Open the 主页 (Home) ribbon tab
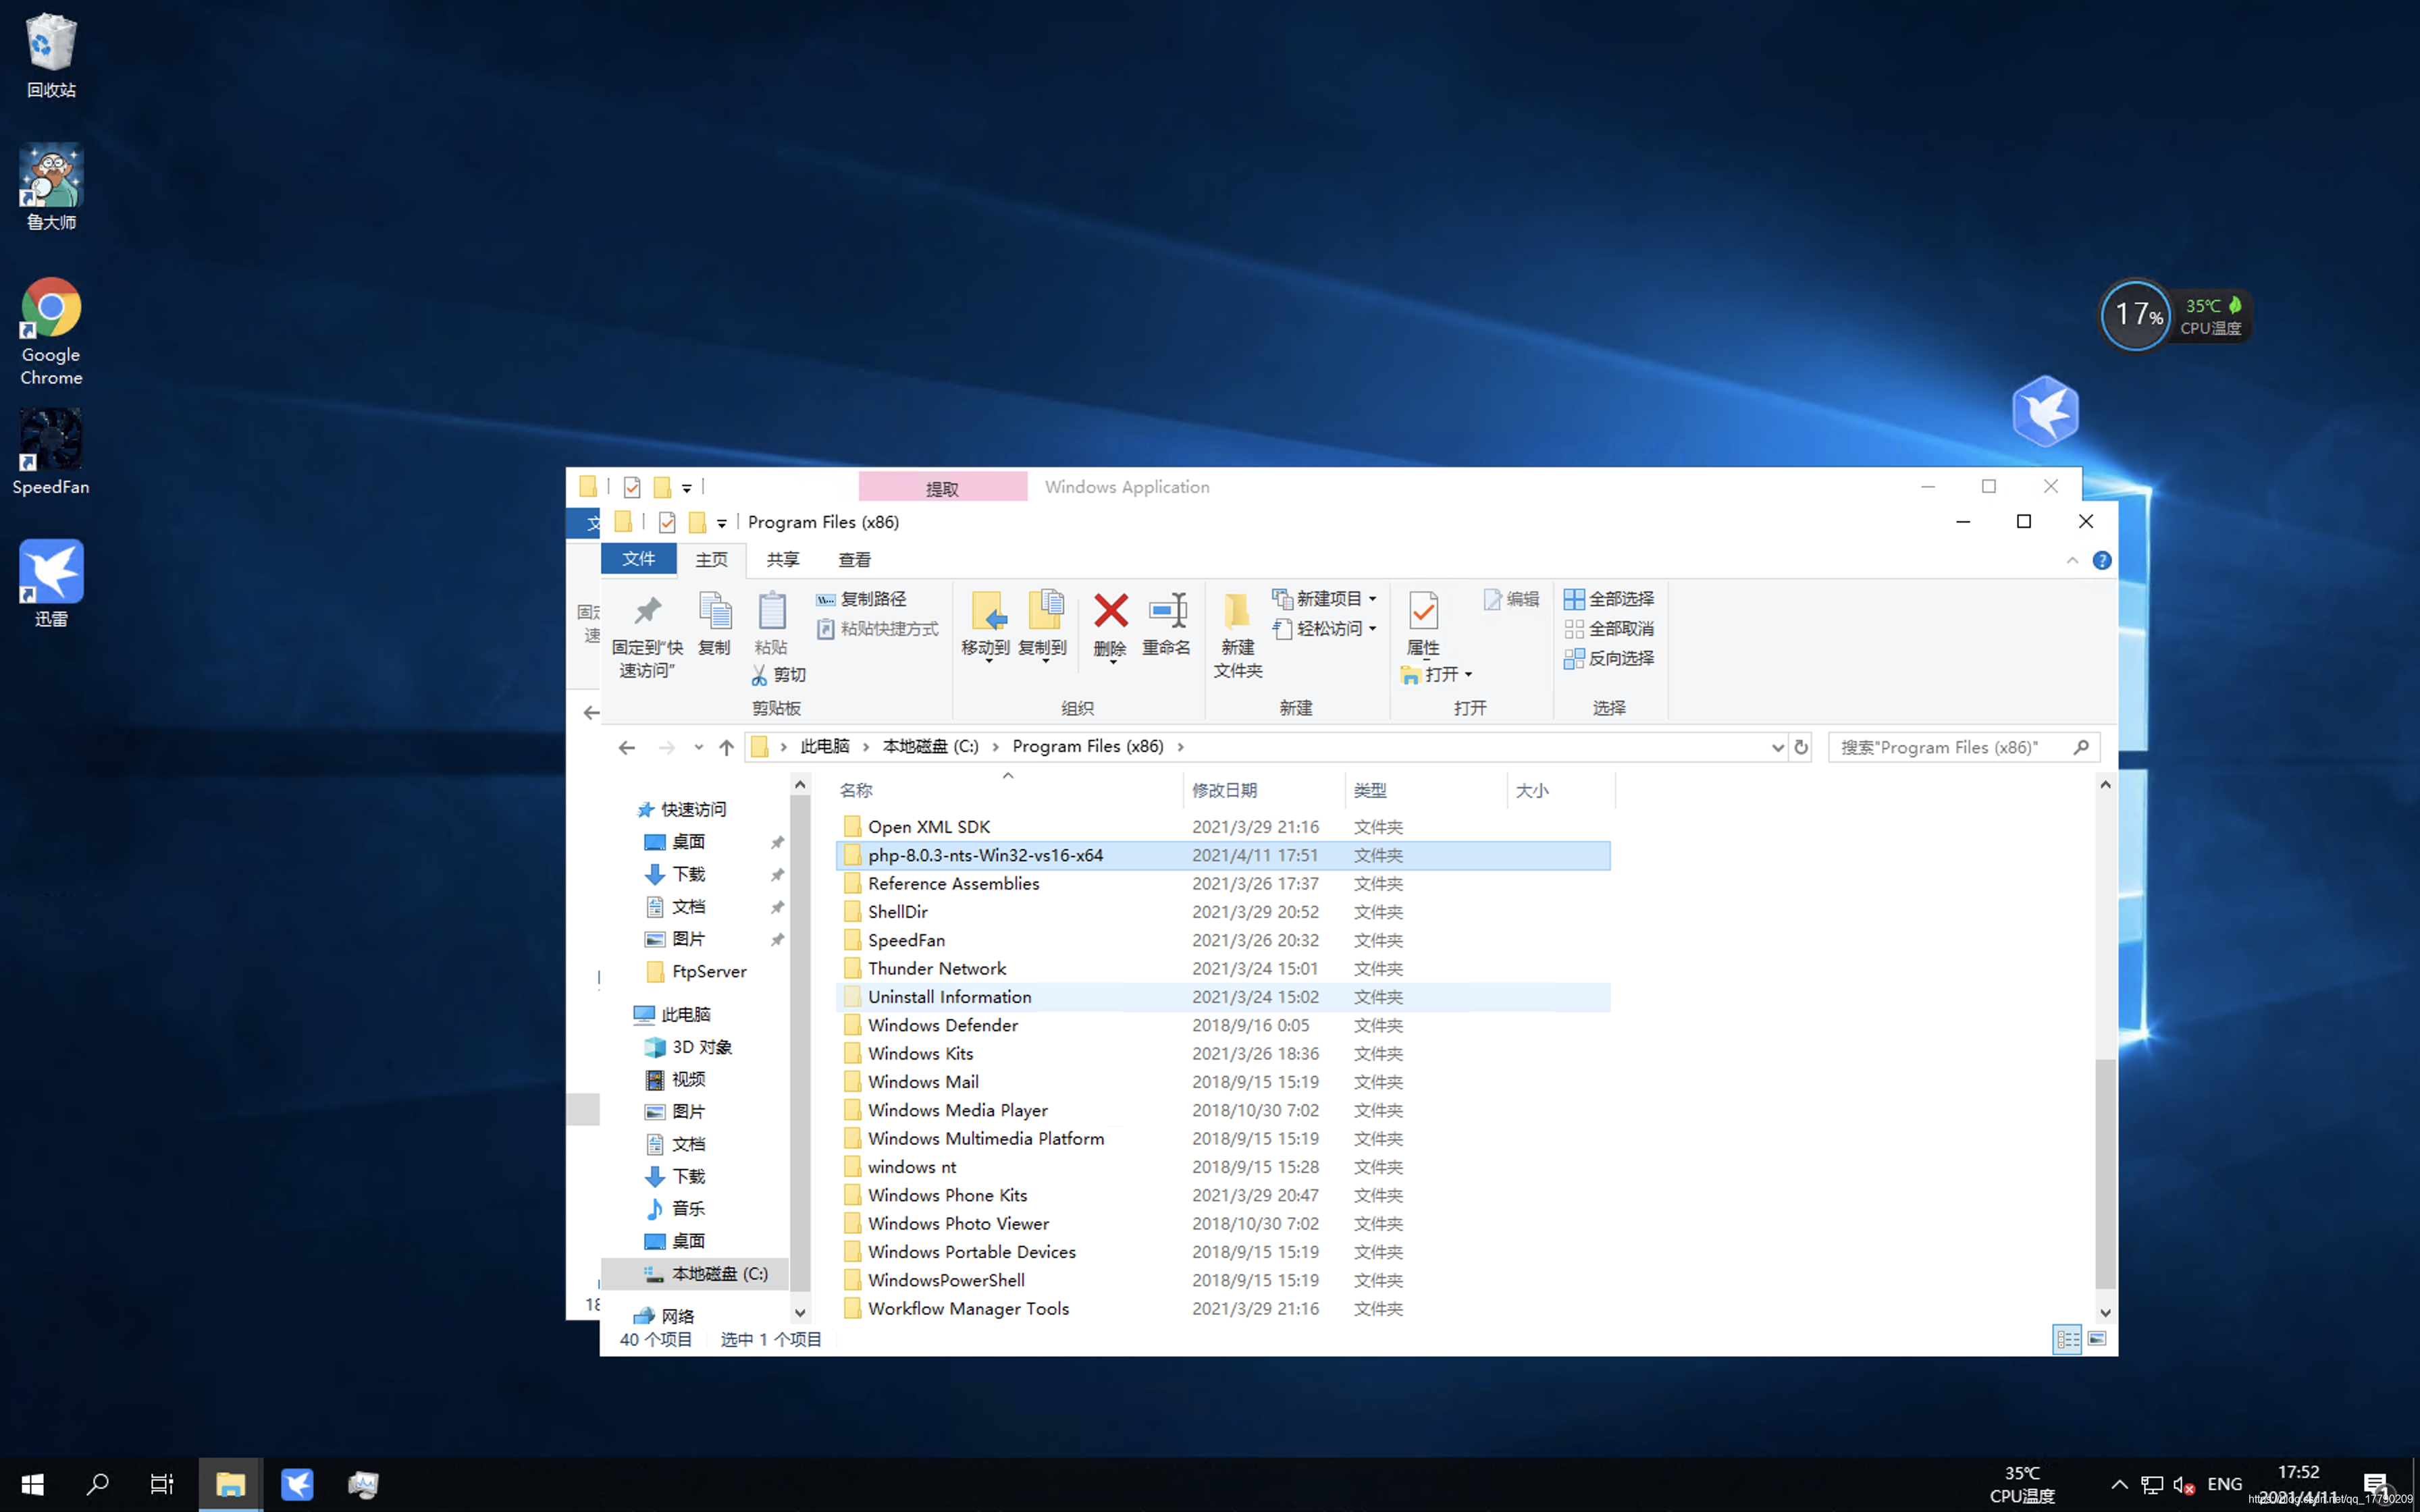This screenshot has width=2420, height=1512. pyautogui.click(x=711, y=559)
